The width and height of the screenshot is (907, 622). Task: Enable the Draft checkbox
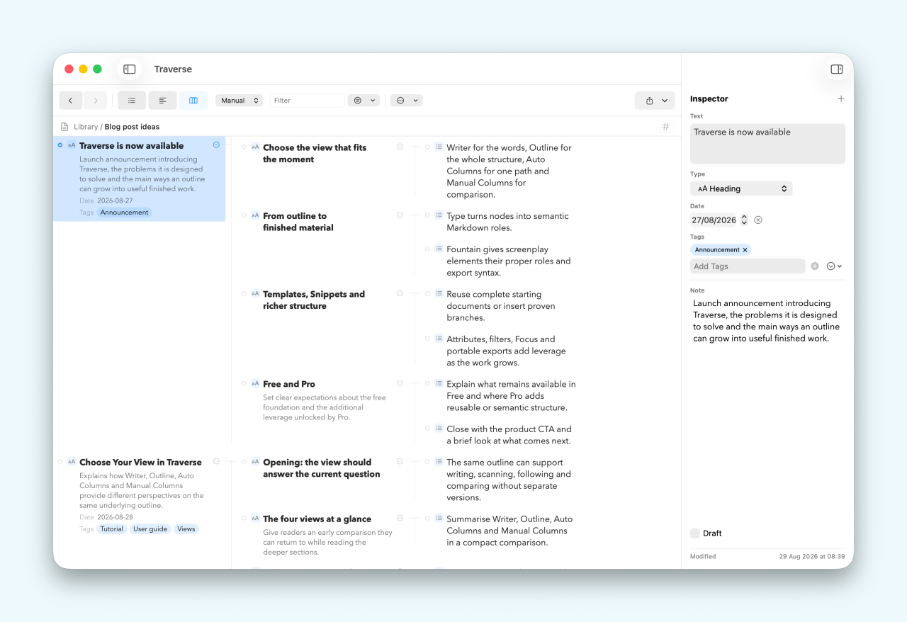click(x=695, y=533)
